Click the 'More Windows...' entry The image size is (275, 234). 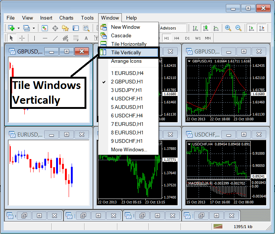129,149
